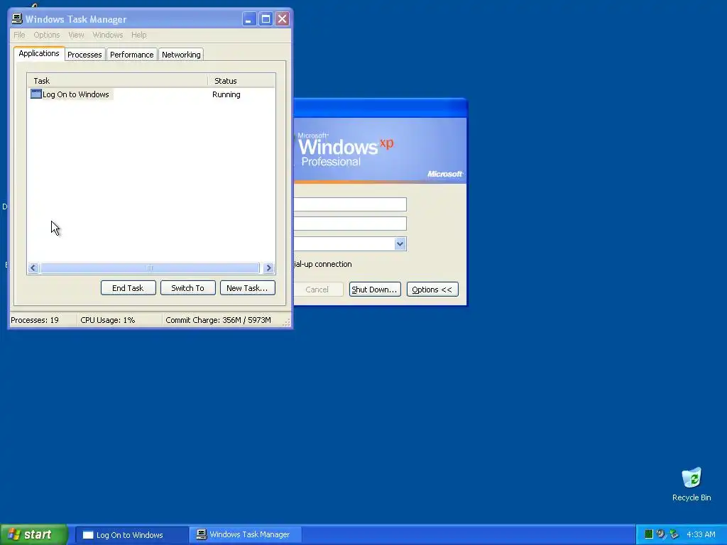727x545 pixels.
Task: Open the Start menu
Action: 34,534
